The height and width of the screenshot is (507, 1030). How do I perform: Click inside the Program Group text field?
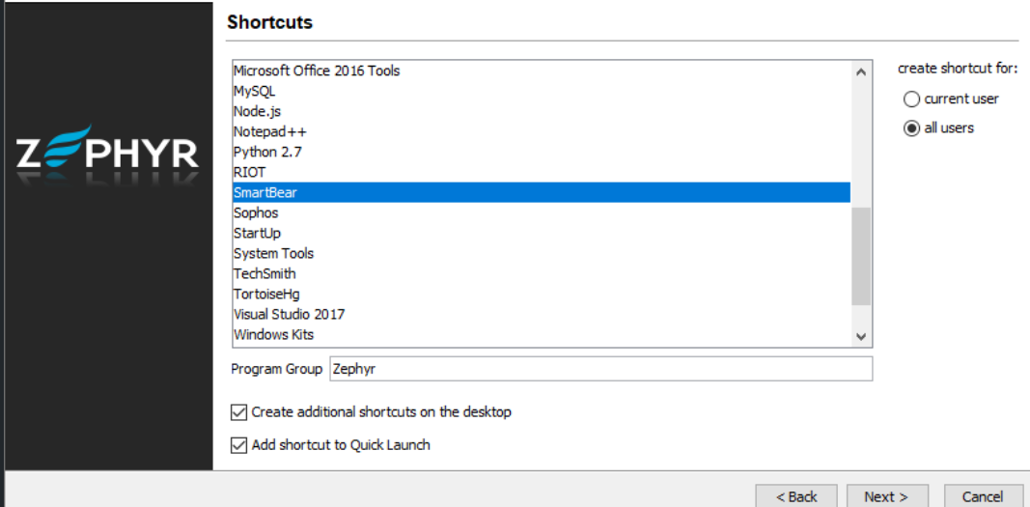tap(599, 369)
